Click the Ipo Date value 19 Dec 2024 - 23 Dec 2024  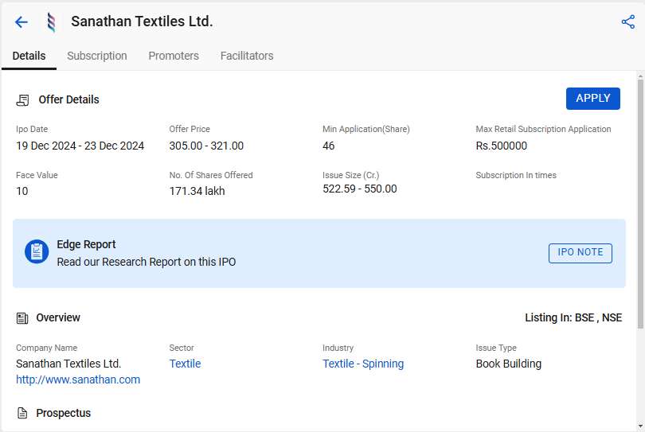(80, 146)
